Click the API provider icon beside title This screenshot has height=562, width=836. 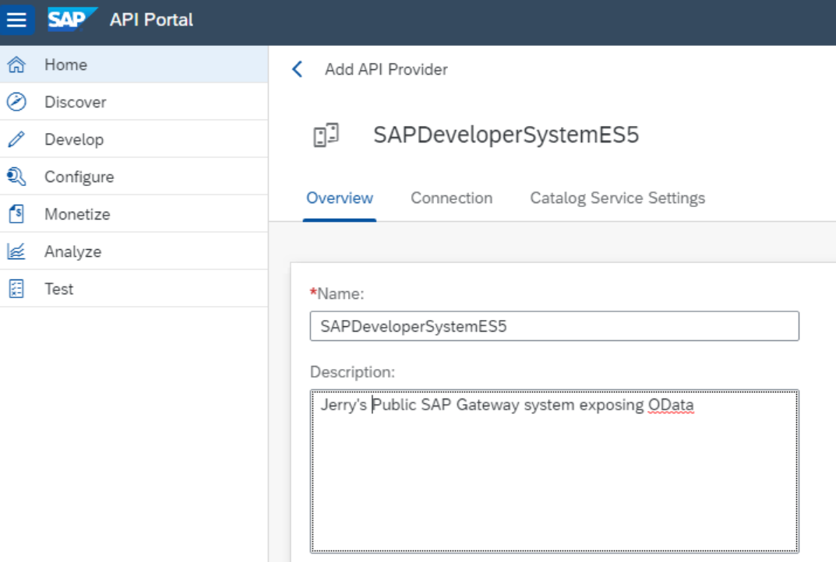[x=326, y=135]
